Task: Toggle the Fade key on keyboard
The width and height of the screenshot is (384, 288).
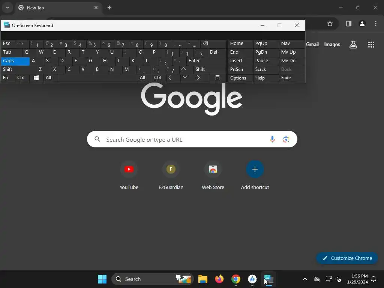Action: (292, 78)
